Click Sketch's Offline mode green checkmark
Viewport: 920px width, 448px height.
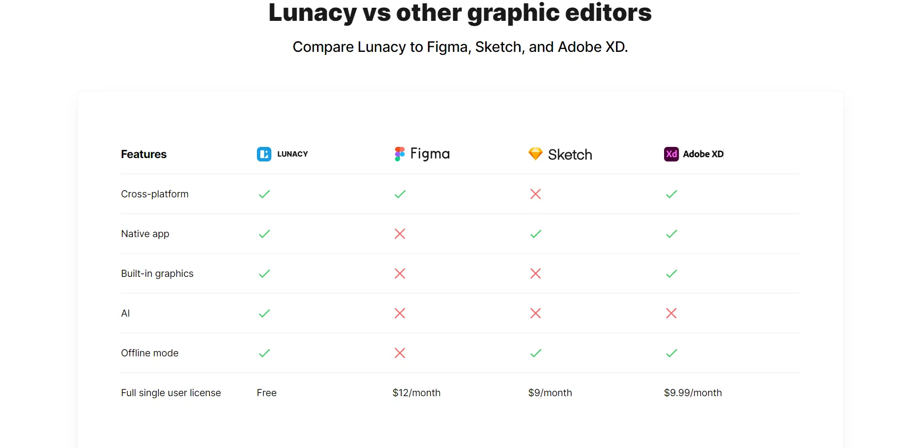(x=536, y=353)
